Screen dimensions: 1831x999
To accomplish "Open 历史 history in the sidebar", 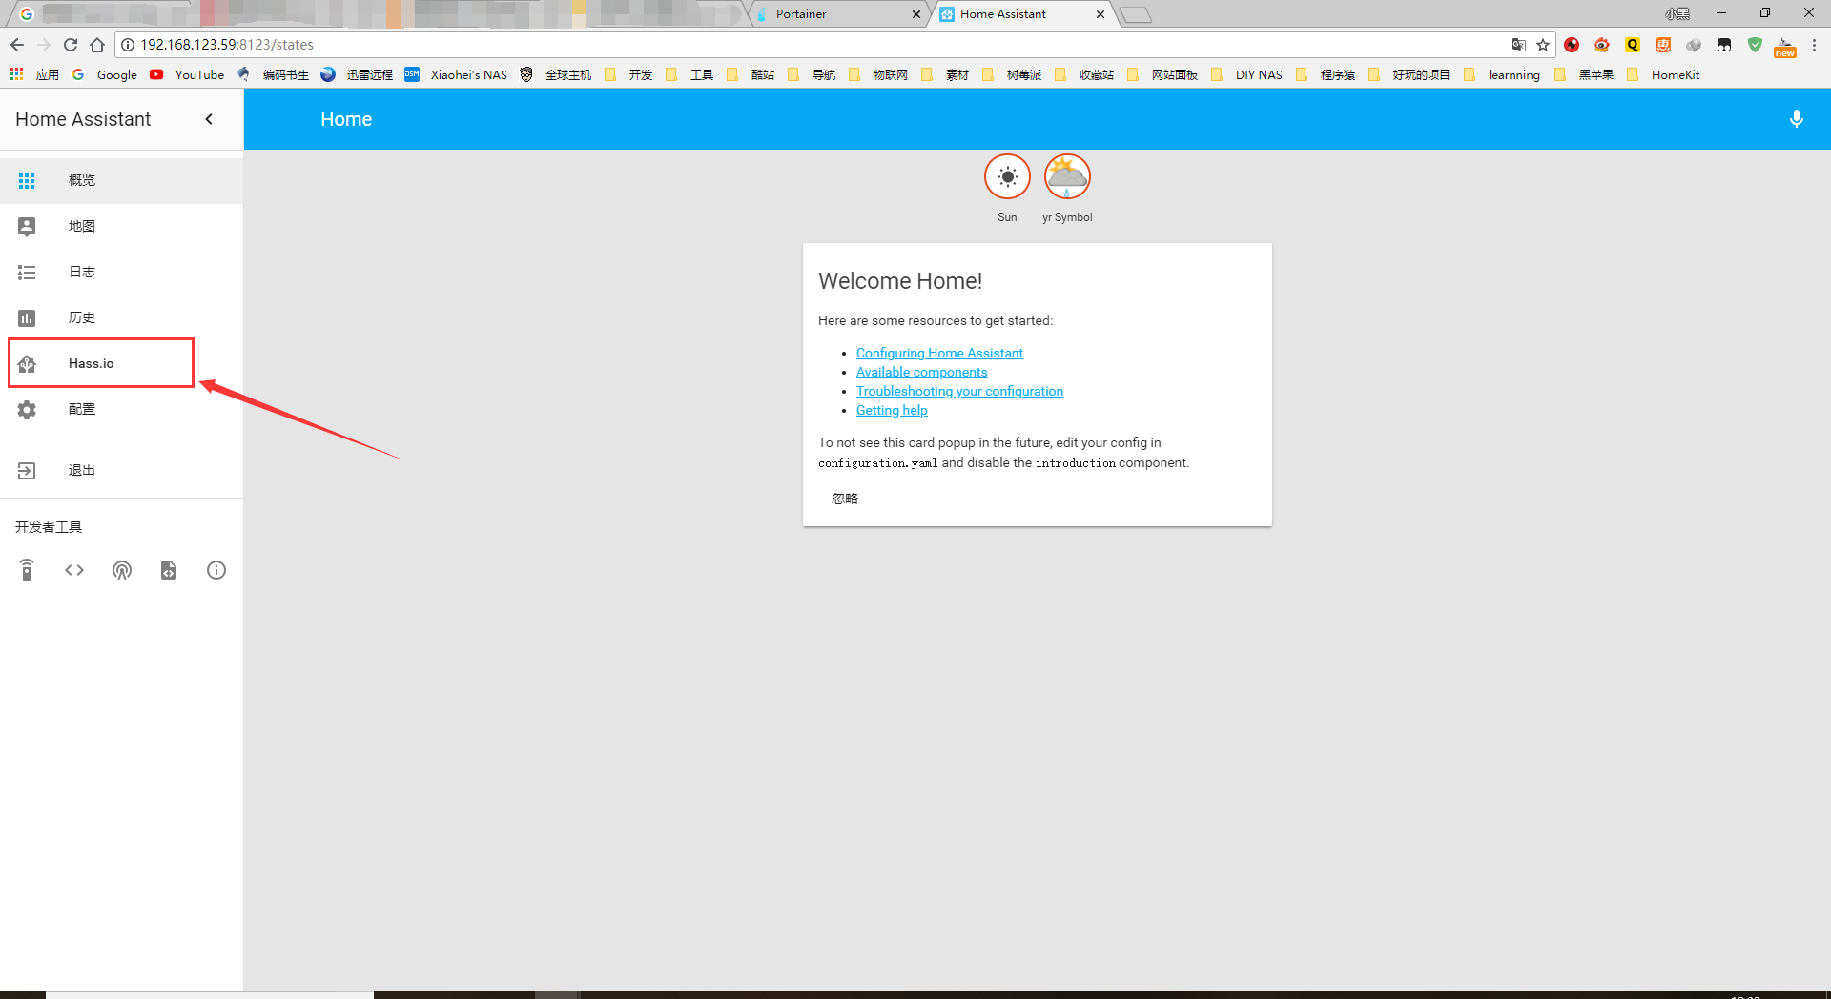I will 82,317.
